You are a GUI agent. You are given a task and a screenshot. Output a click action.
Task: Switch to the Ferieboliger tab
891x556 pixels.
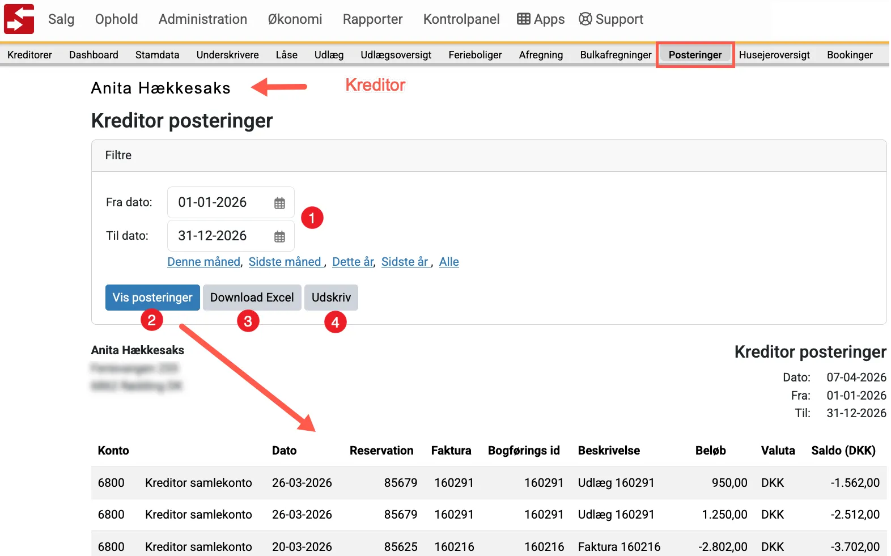475,55
